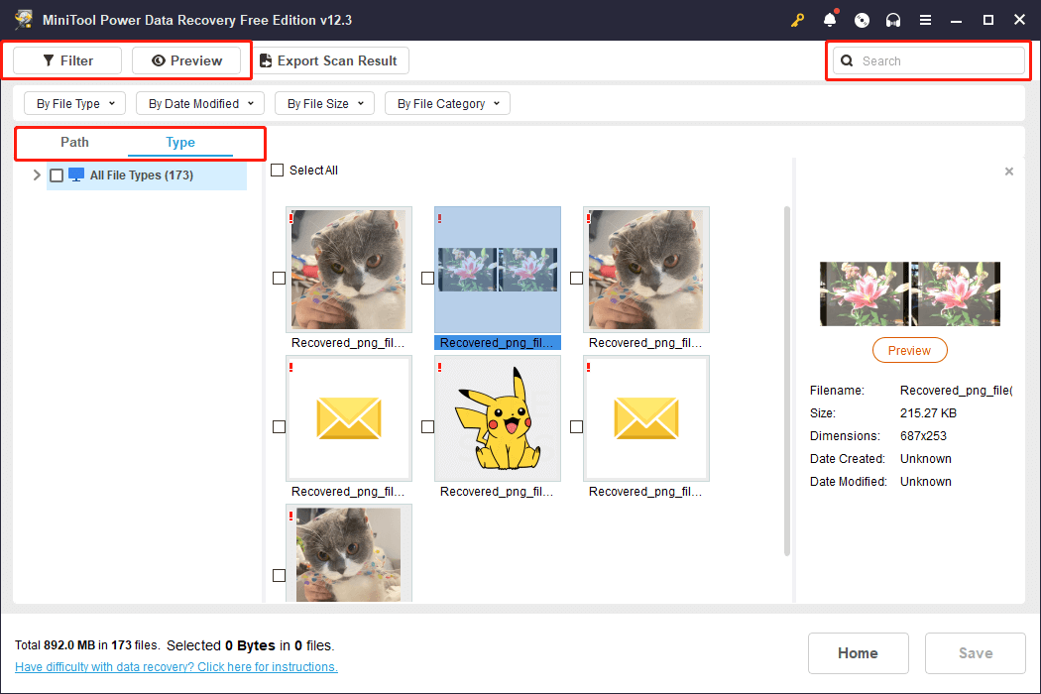Open the data recovery instructions link
1041x694 pixels.
pos(176,667)
